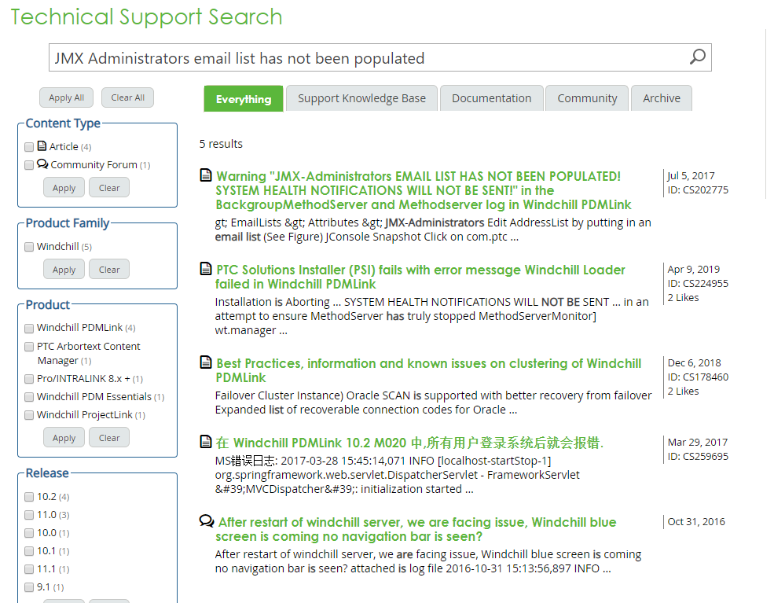This screenshot has width=774, height=603.
Task: Click the Community Forum speech bubble icon
Action: (x=42, y=164)
